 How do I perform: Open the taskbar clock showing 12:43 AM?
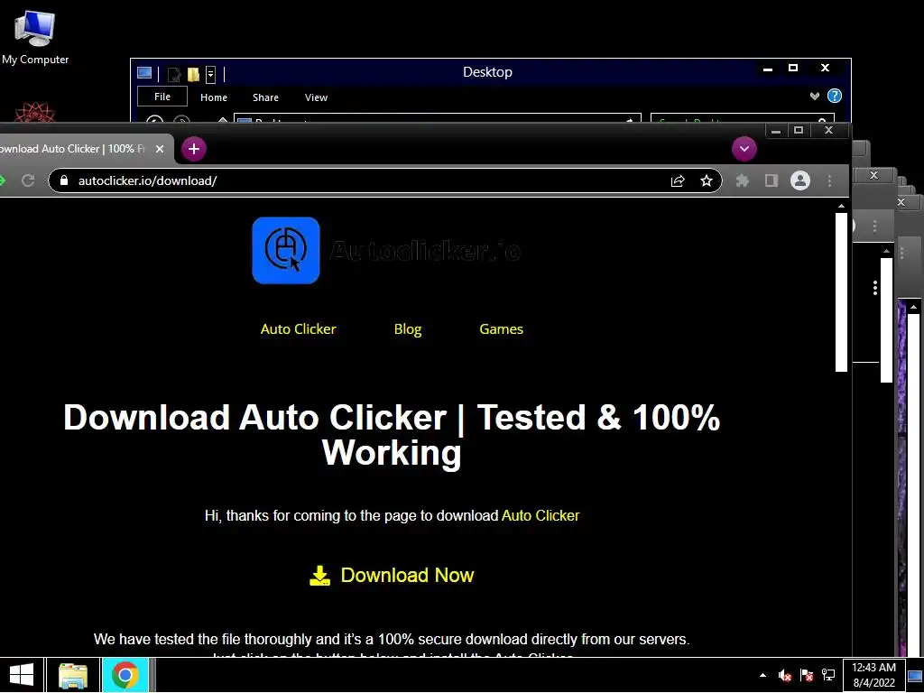point(873,675)
